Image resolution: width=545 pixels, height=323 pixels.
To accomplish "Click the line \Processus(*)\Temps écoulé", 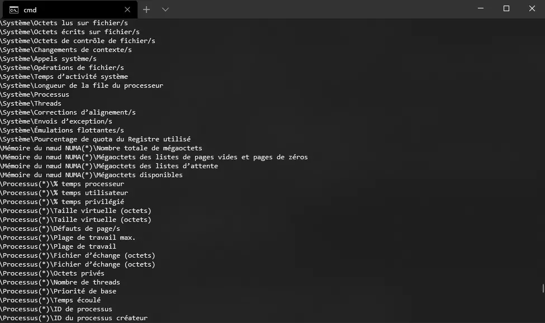I will tap(50, 300).
